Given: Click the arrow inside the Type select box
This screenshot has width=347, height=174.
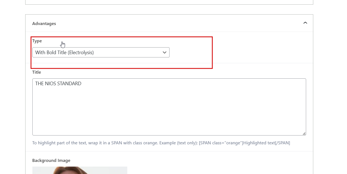Looking at the screenshot, I should pyautogui.click(x=165, y=53).
